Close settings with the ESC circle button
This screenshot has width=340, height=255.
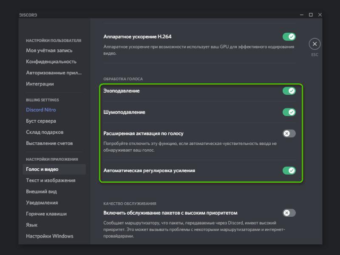pyautogui.click(x=314, y=44)
